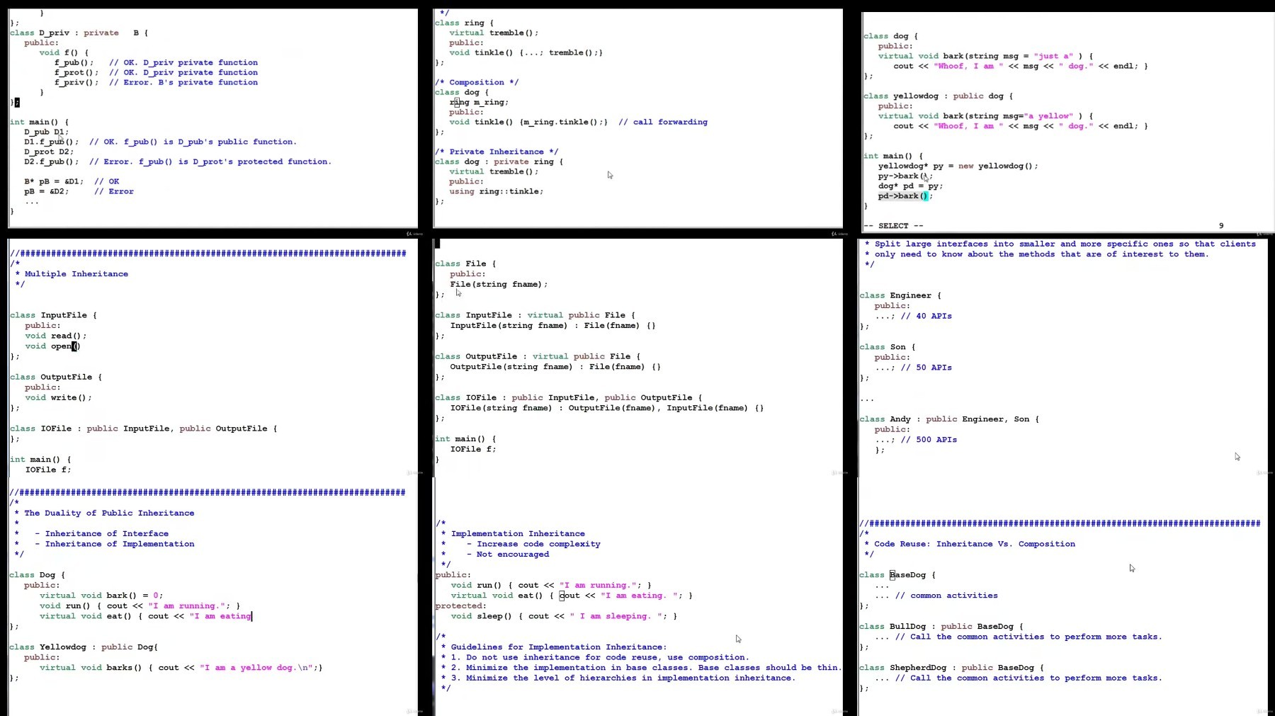Click the "// 50 APIs" comment

[x=926, y=368]
